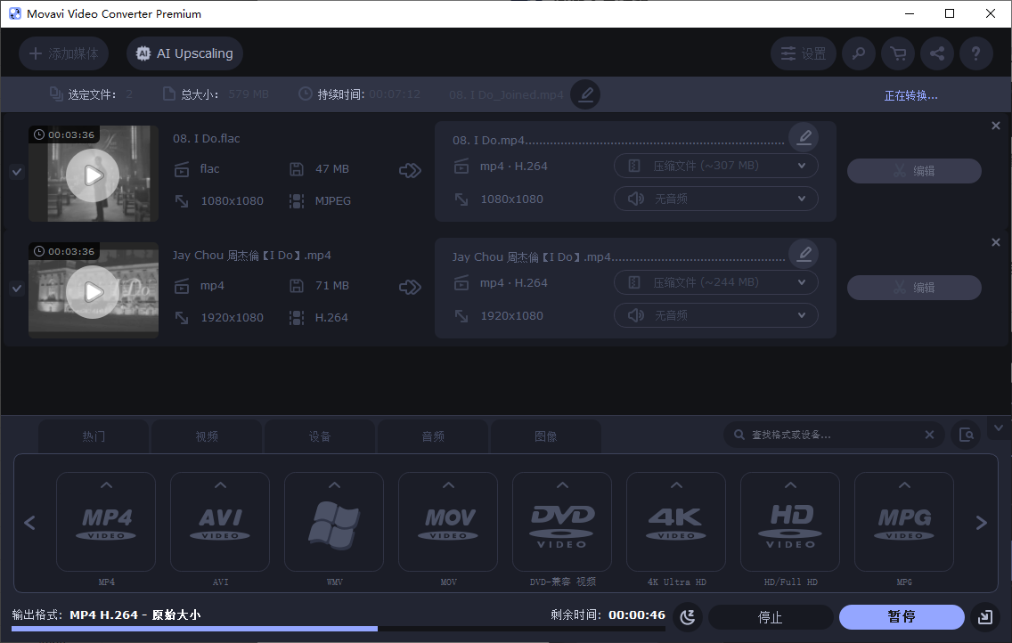Open the audio dropdown for Jay Chou output

(x=715, y=315)
